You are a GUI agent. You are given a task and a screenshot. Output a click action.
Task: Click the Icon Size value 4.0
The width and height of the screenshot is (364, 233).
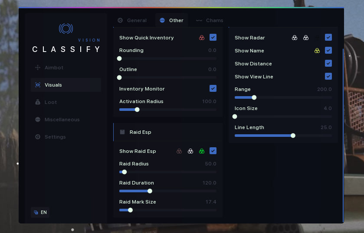[x=328, y=108]
